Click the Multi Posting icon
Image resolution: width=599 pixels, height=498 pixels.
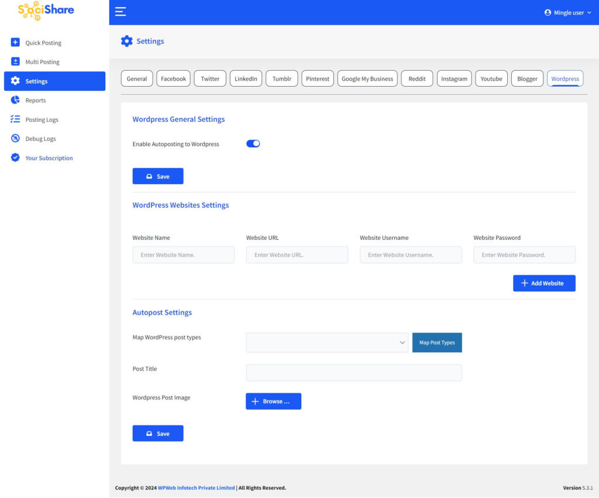coord(15,61)
